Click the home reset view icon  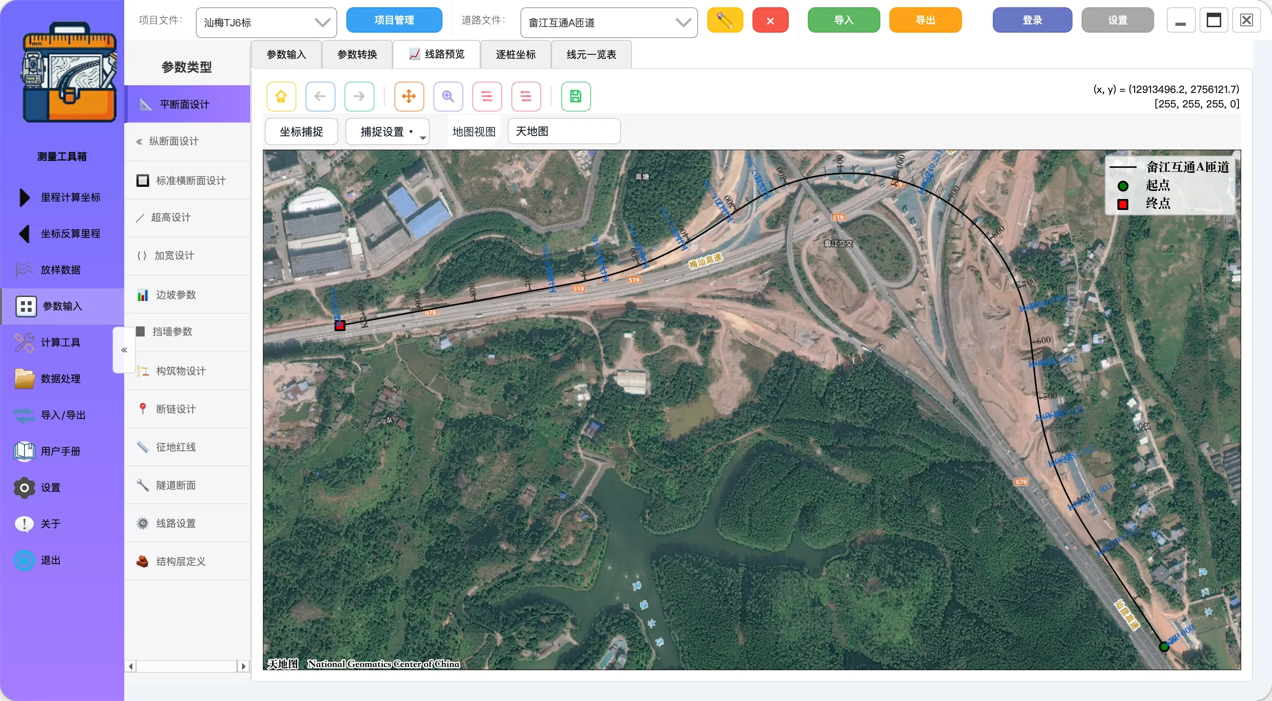coord(281,96)
